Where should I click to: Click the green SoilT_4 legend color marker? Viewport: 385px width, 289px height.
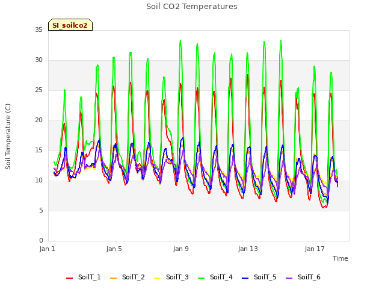(202, 278)
